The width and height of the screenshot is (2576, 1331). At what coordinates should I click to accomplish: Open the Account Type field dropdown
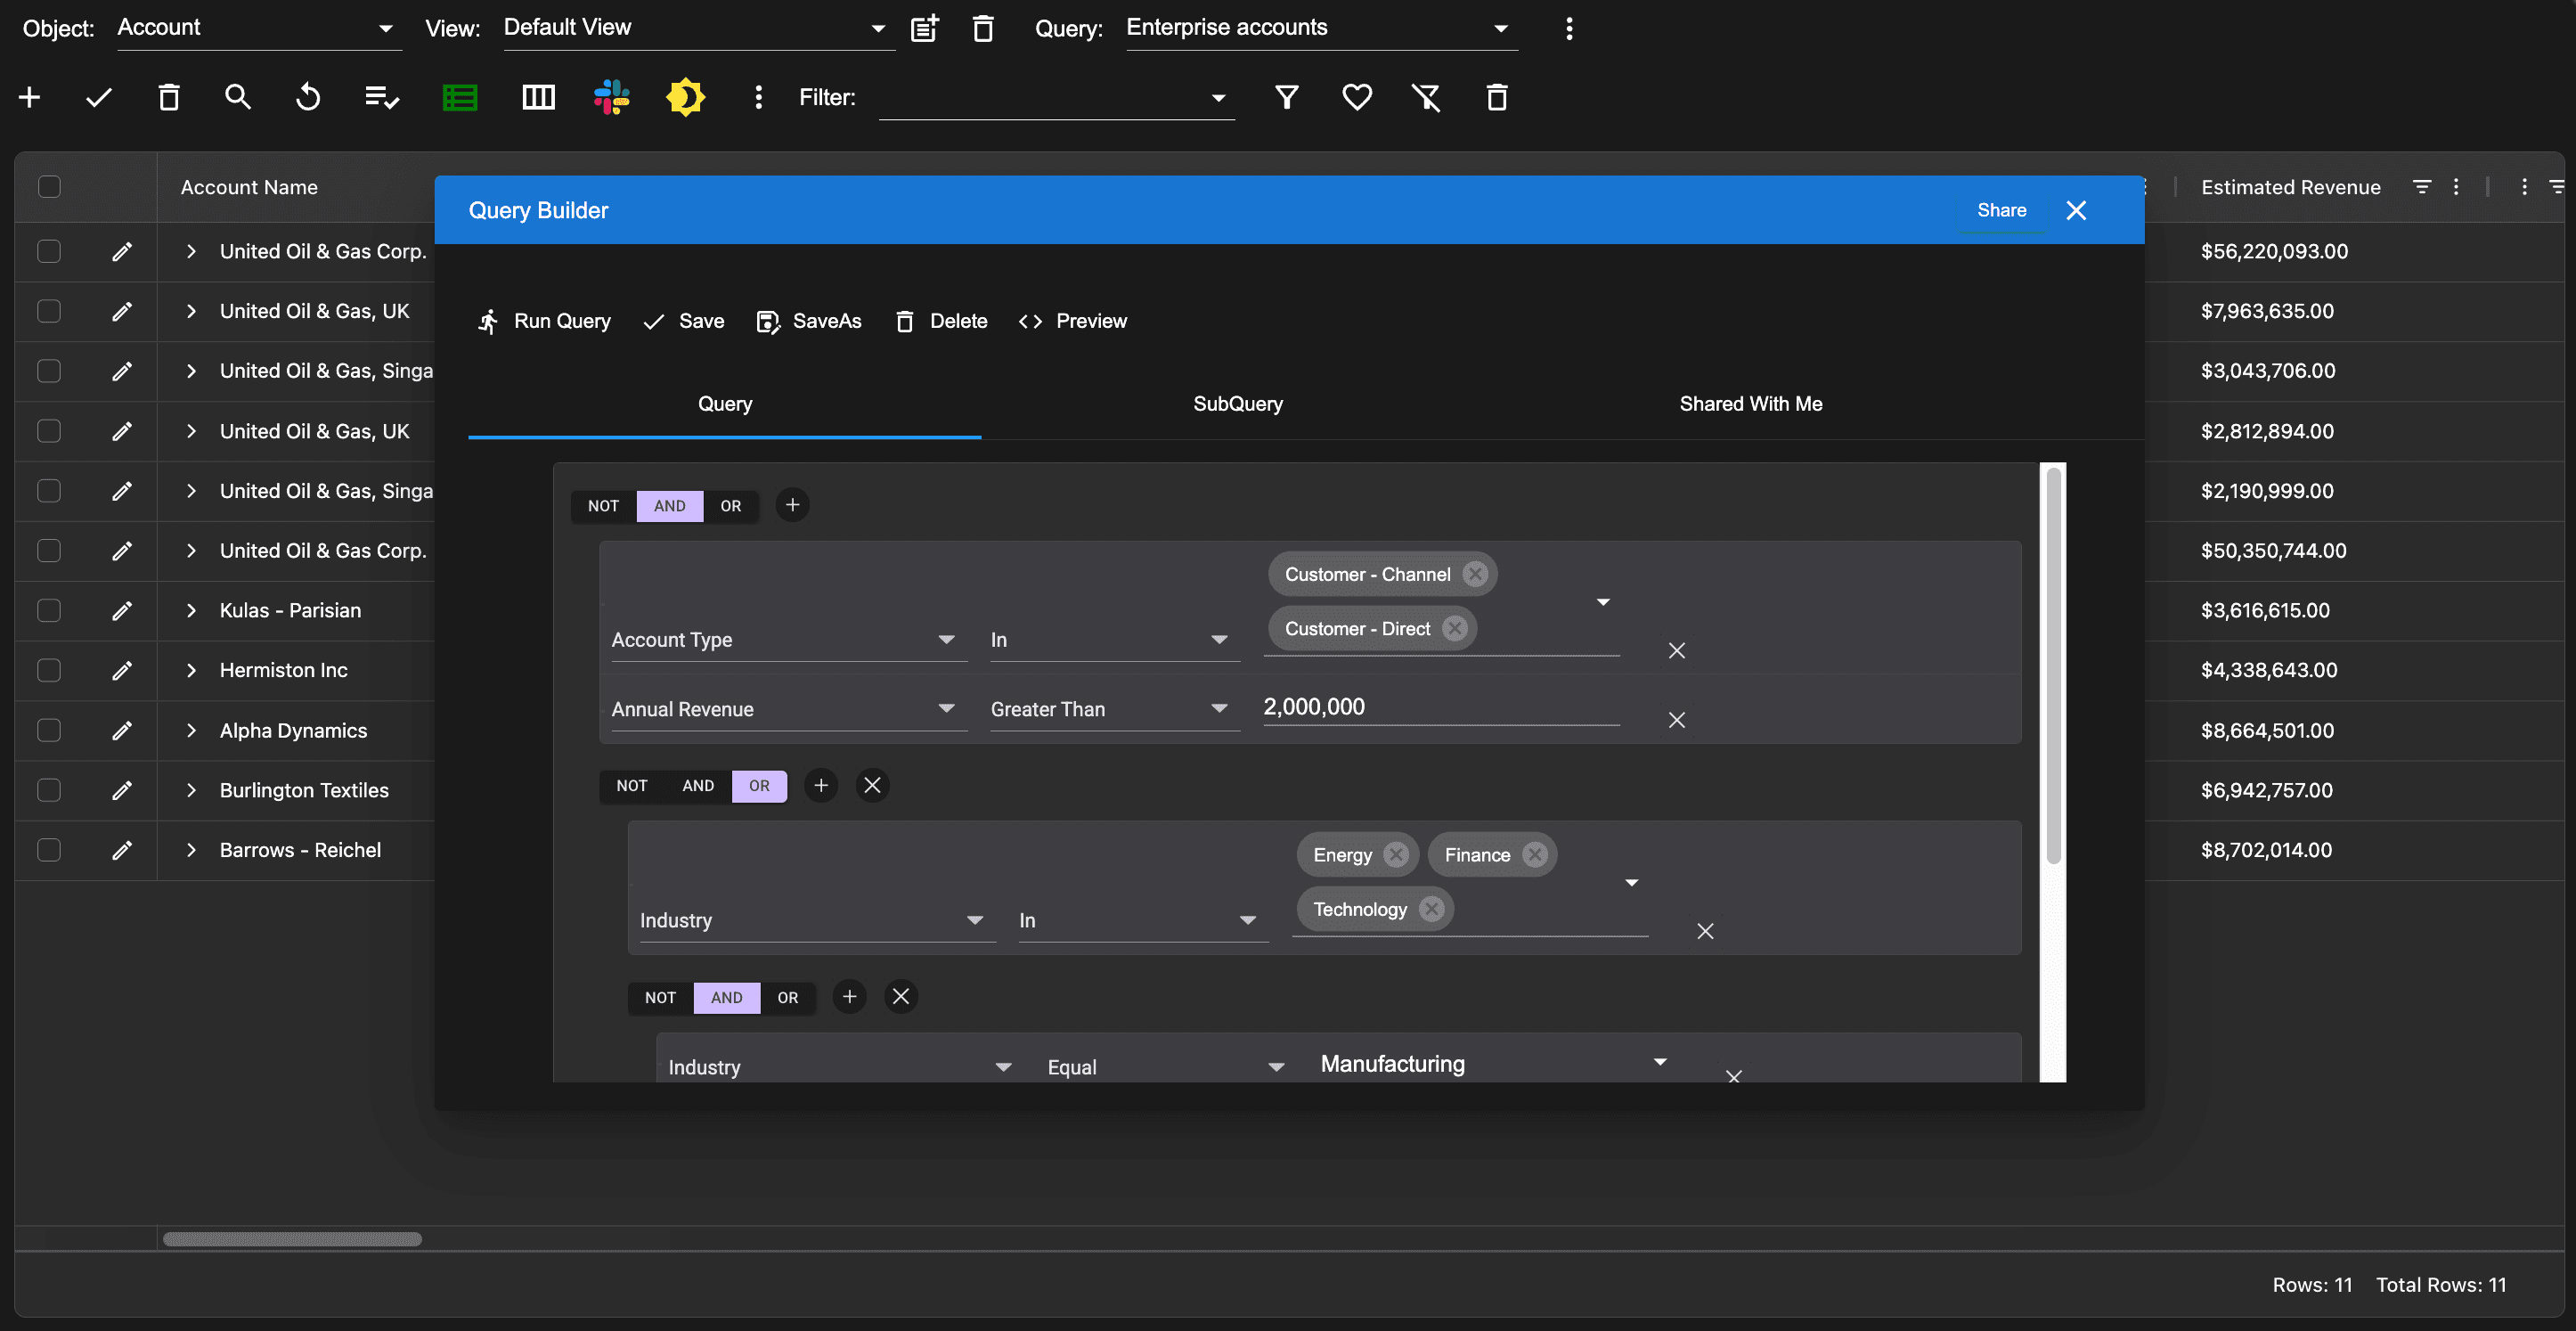point(945,639)
